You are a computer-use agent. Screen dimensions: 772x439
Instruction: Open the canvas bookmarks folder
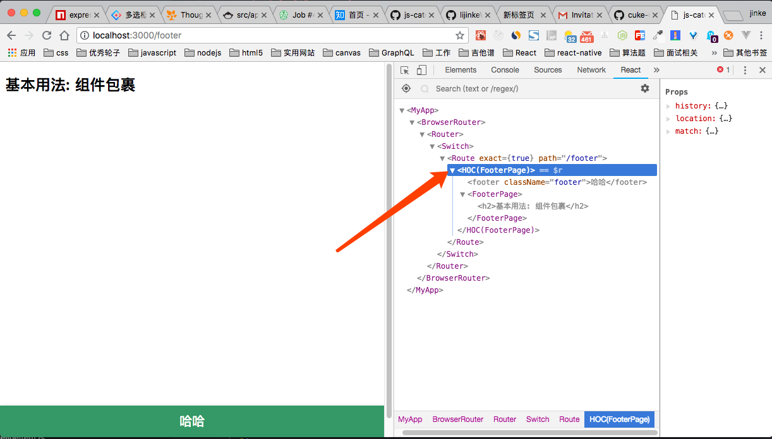coord(342,53)
